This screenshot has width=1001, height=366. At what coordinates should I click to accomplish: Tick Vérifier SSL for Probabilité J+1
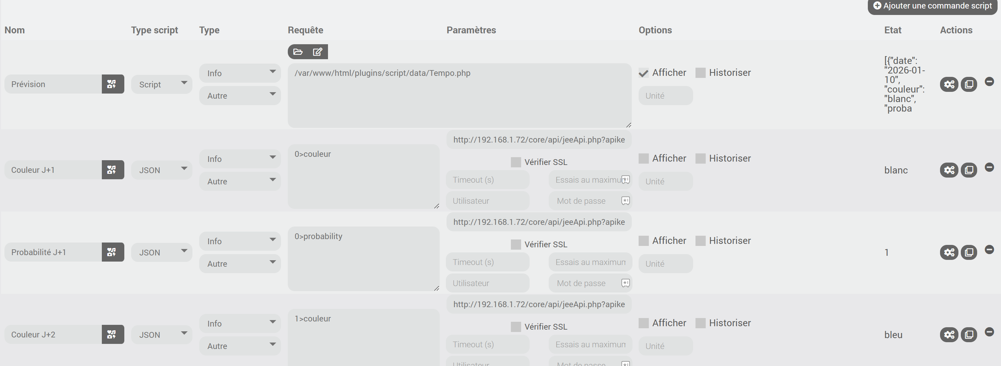pyautogui.click(x=516, y=245)
